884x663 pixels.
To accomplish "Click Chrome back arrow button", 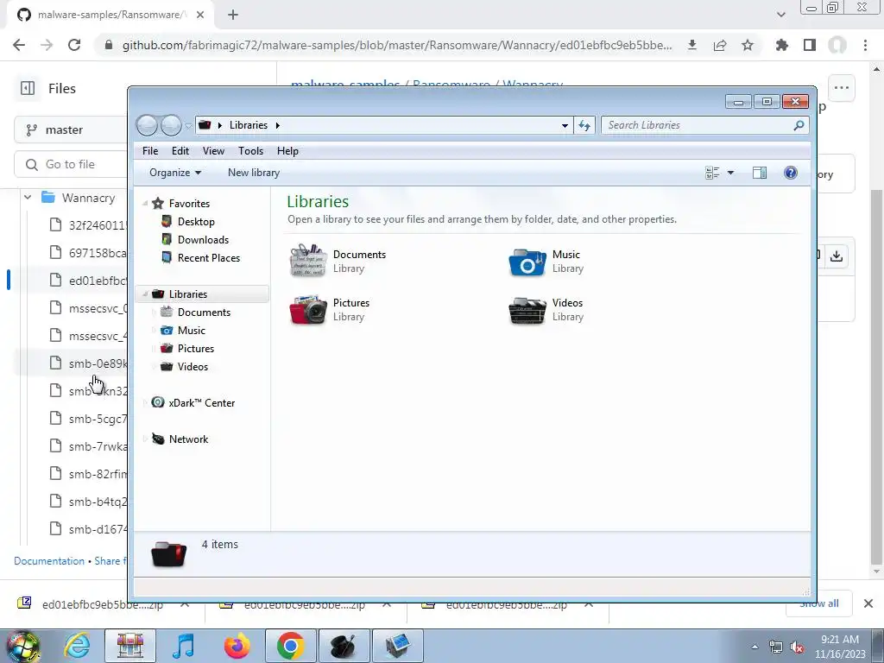I will pyautogui.click(x=19, y=45).
